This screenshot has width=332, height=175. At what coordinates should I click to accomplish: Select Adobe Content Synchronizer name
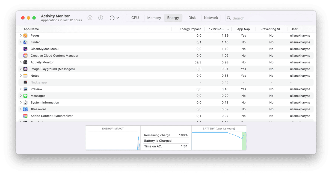pos(52,116)
